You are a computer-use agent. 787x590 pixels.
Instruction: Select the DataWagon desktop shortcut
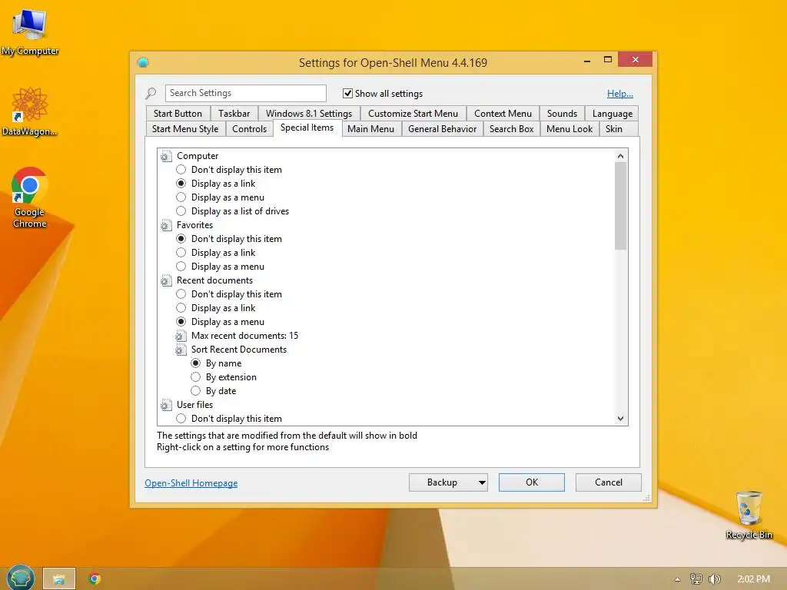click(x=30, y=111)
